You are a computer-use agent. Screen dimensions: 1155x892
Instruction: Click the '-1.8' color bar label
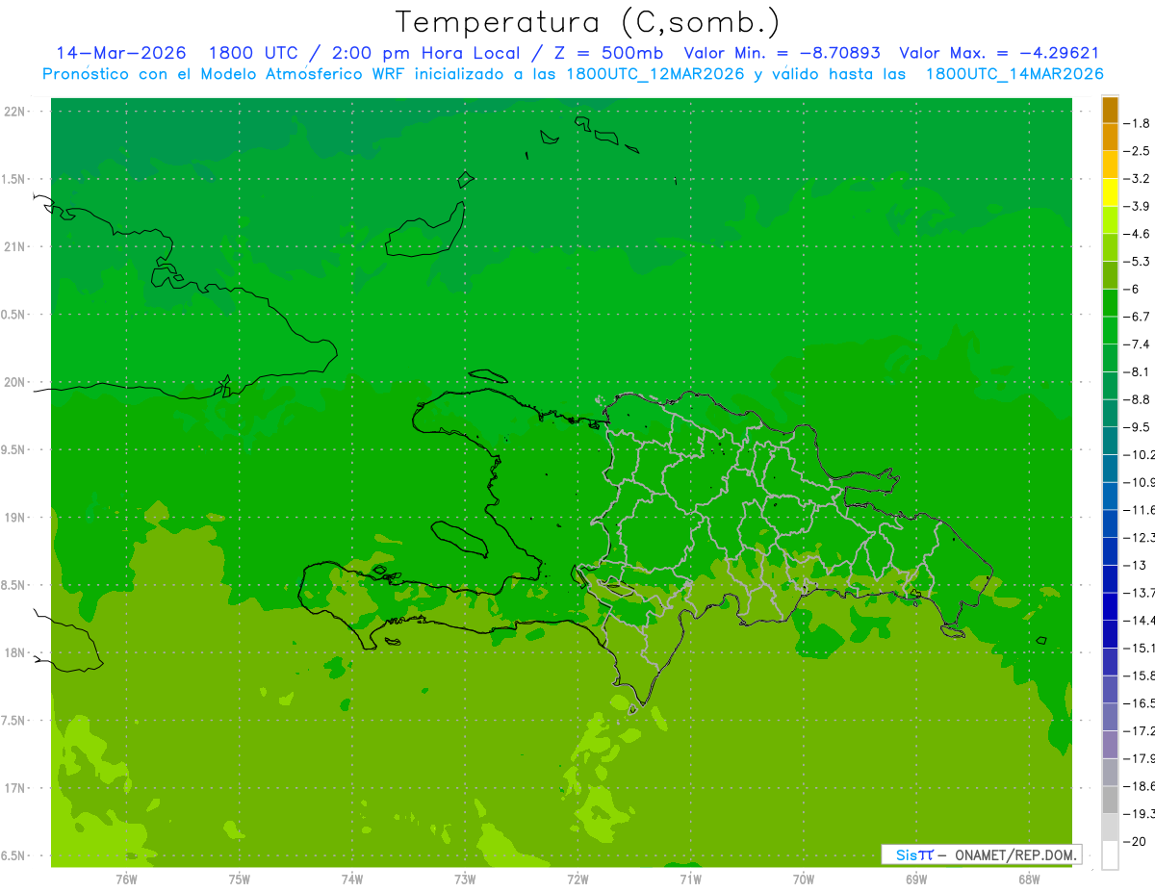click(1137, 123)
